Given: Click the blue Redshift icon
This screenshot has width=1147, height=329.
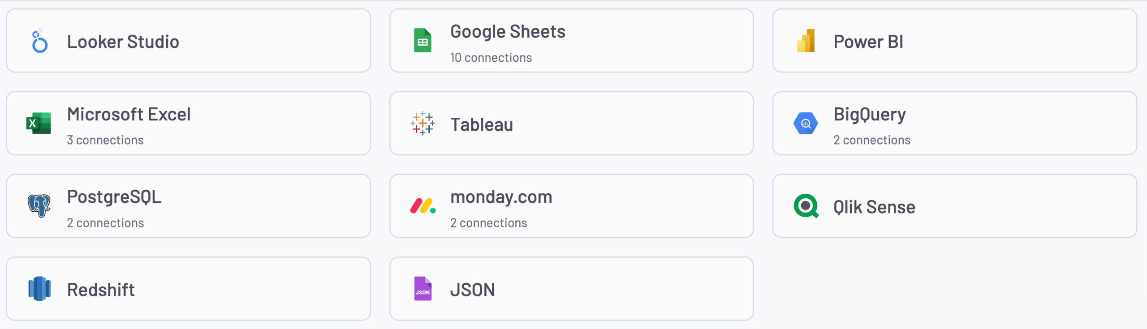Looking at the screenshot, I should (39, 289).
